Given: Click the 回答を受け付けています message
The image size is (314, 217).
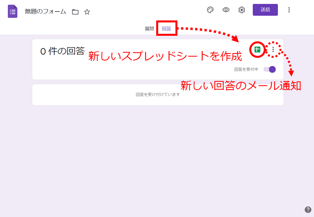Looking at the screenshot, I should point(158,95).
